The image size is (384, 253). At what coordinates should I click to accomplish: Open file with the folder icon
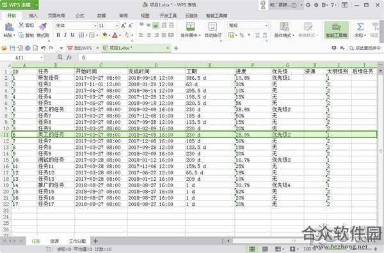[4, 48]
